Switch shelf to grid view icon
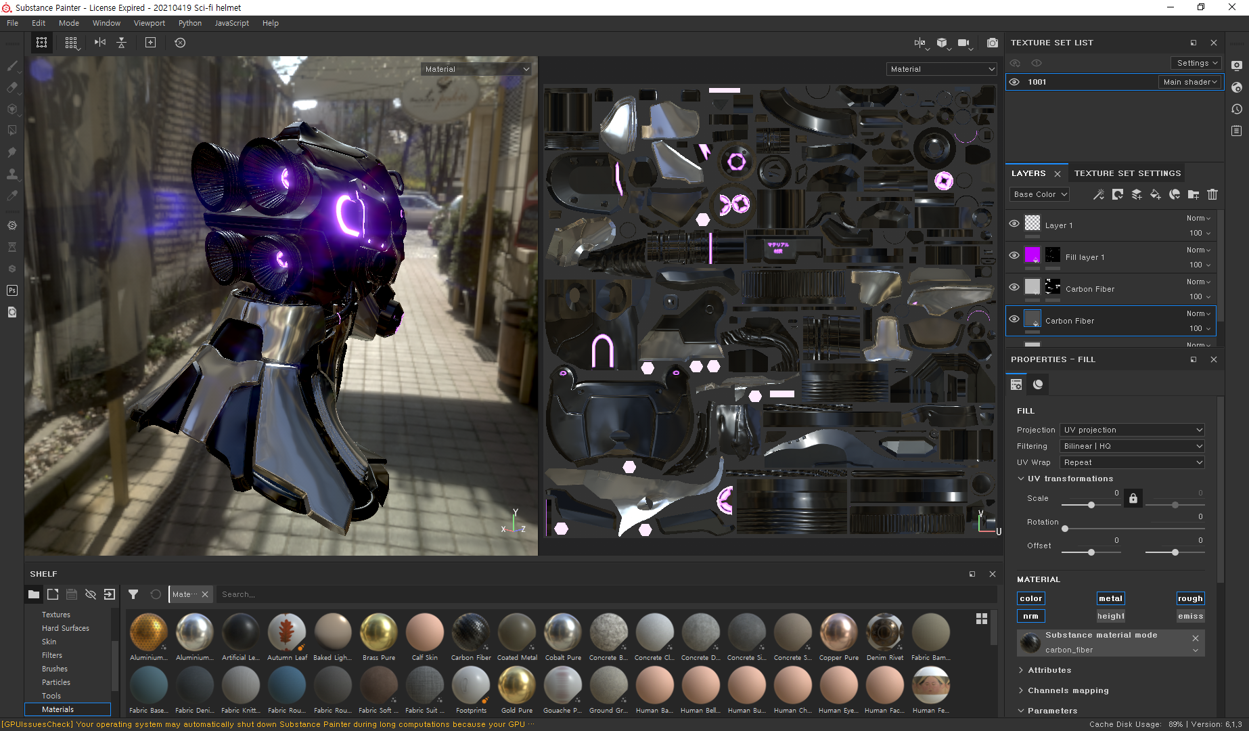1249x731 pixels. (x=982, y=619)
